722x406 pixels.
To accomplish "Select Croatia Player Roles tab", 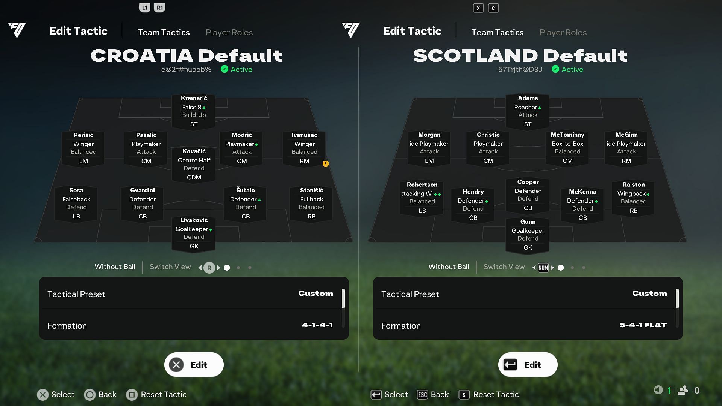I will [x=229, y=32].
